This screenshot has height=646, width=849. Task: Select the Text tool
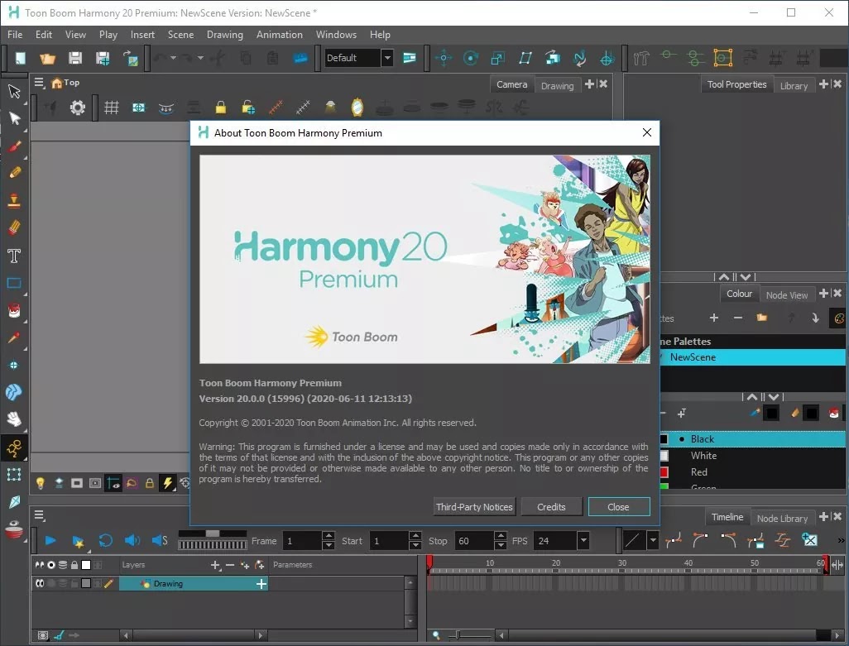coord(14,256)
